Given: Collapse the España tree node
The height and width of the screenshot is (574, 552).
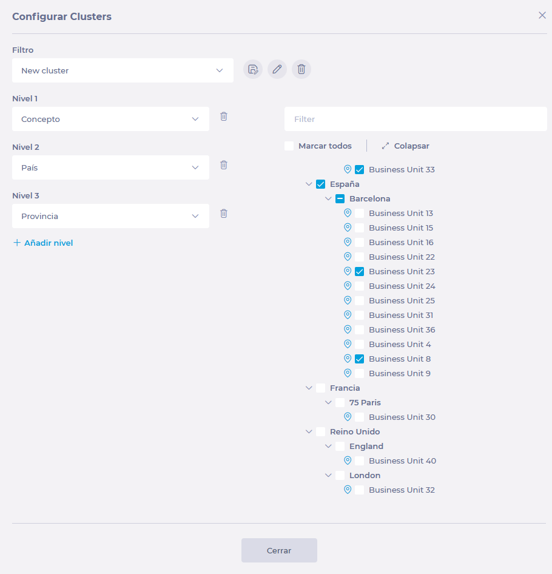Looking at the screenshot, I should [x=309, y=184].
